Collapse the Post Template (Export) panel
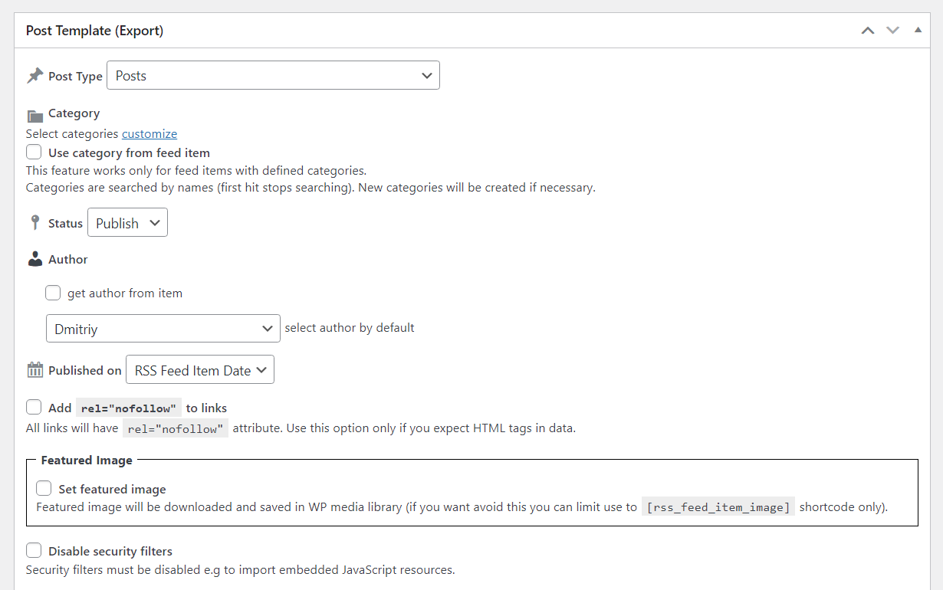 (918, 31)
